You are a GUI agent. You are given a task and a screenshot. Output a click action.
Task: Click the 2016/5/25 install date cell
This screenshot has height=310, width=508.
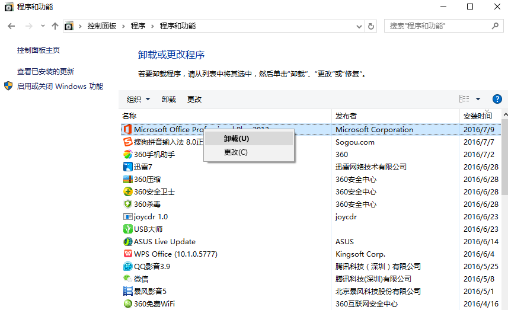(481, 266)
